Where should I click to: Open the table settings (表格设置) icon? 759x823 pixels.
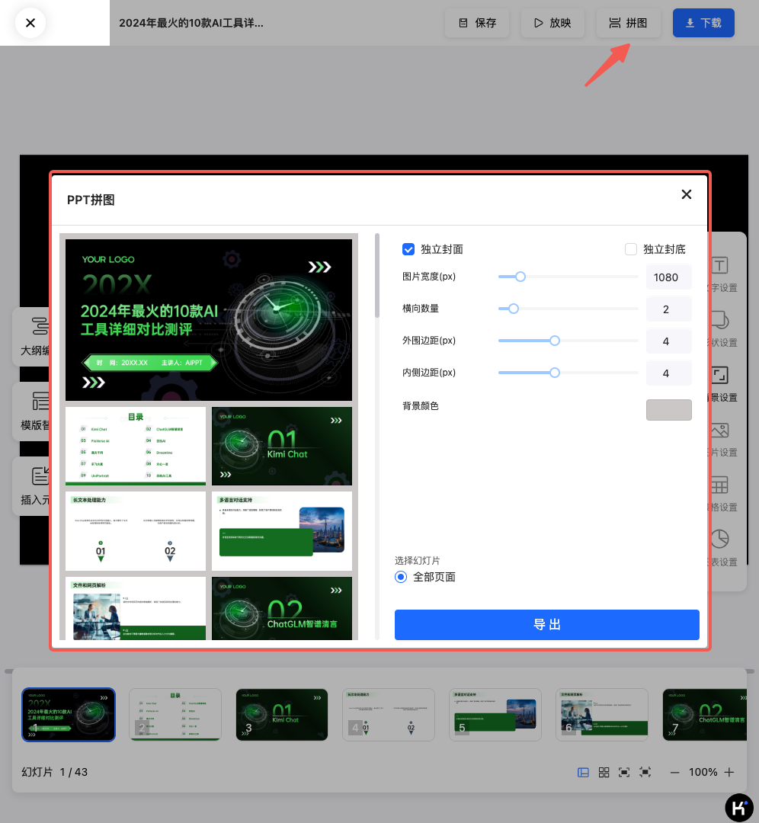click(720, 485)
